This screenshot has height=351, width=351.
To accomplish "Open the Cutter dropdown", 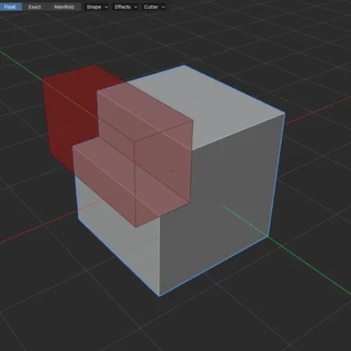I will point(154,7).
